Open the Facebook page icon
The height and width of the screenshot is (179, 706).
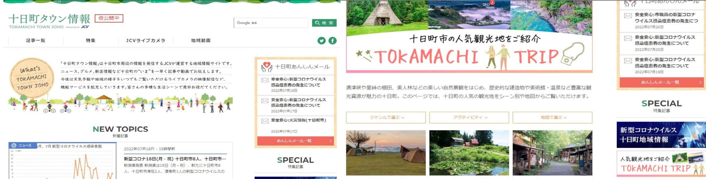(x=333, y=41)
